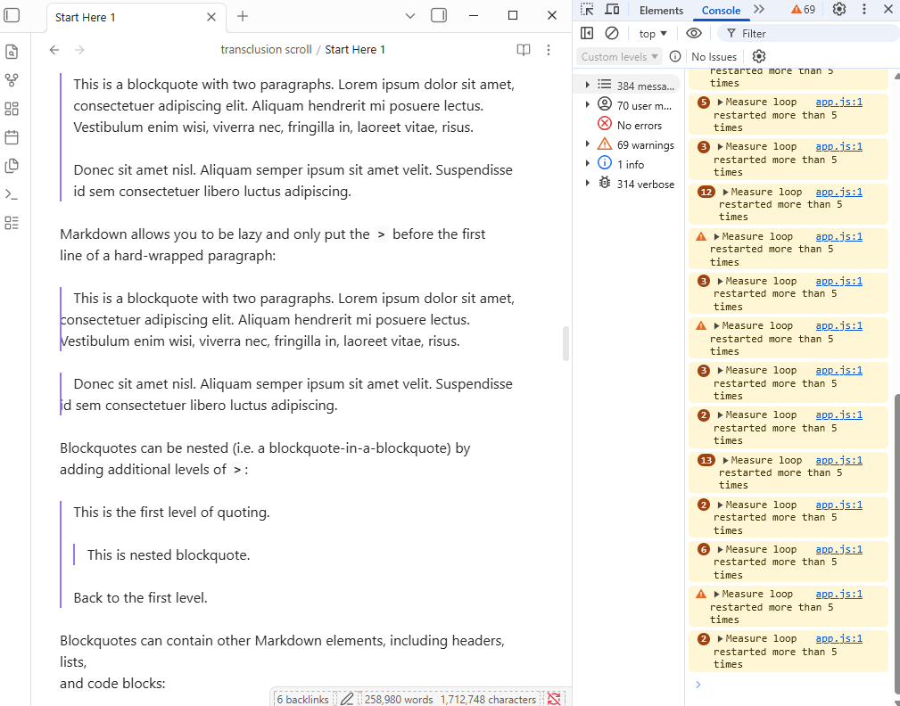Open the 'top' JavaScript context dropdown

653,34
